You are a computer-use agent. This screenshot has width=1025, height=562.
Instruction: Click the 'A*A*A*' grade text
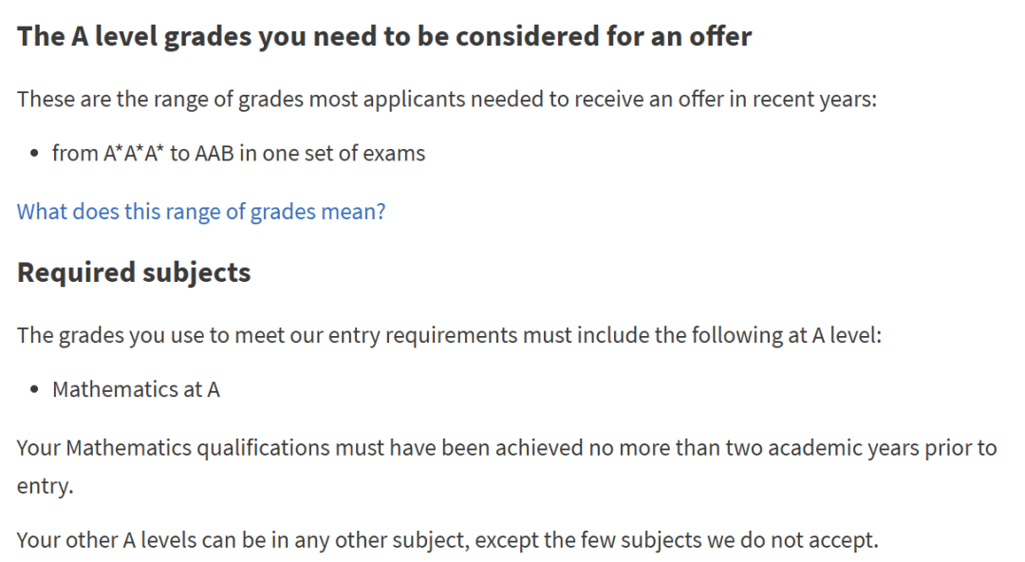134,153
